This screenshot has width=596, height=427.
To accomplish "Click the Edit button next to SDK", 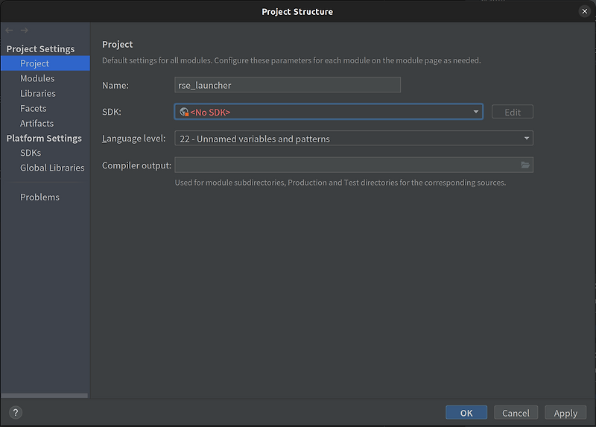I will pyautogui.click(x=513, y=112).
